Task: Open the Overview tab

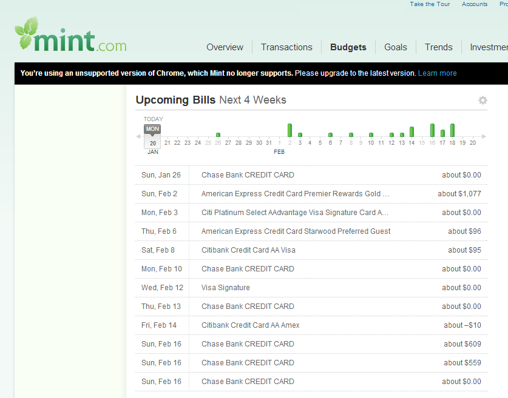Action: pos(225,47)
